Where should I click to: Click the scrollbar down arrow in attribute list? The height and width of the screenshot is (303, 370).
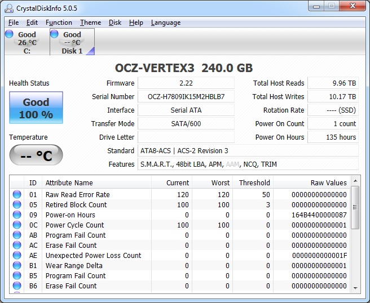[x=355, y=288]
